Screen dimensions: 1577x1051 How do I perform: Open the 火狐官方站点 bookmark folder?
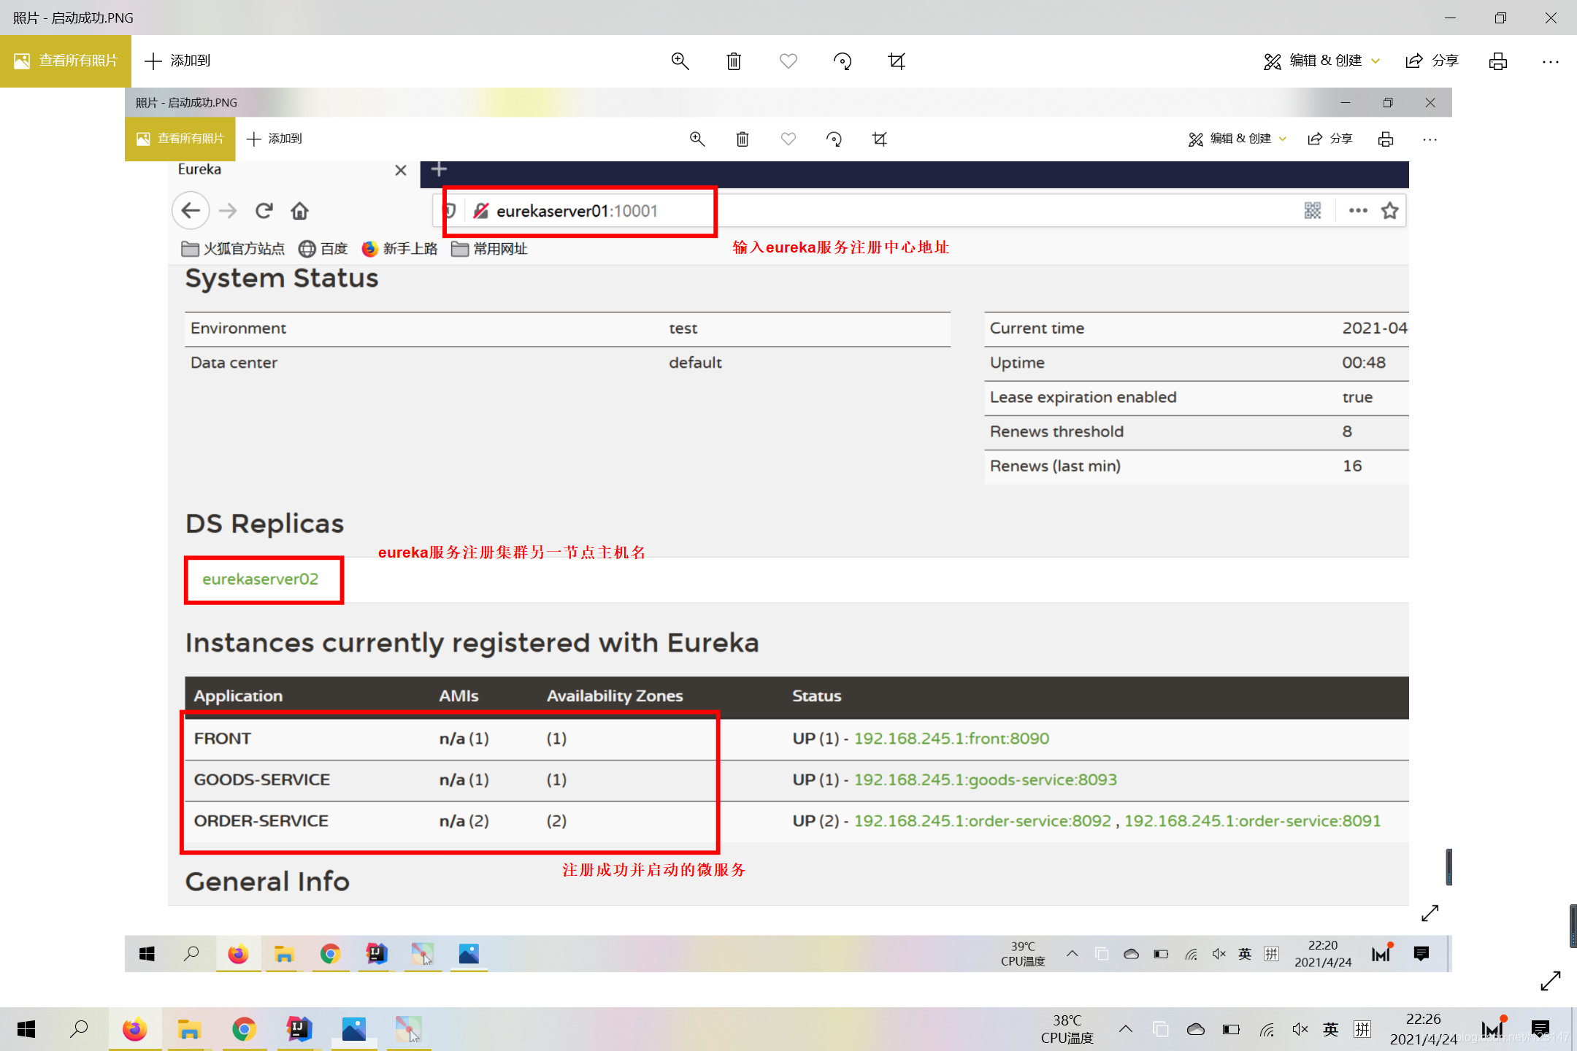[x=233, y=249]
